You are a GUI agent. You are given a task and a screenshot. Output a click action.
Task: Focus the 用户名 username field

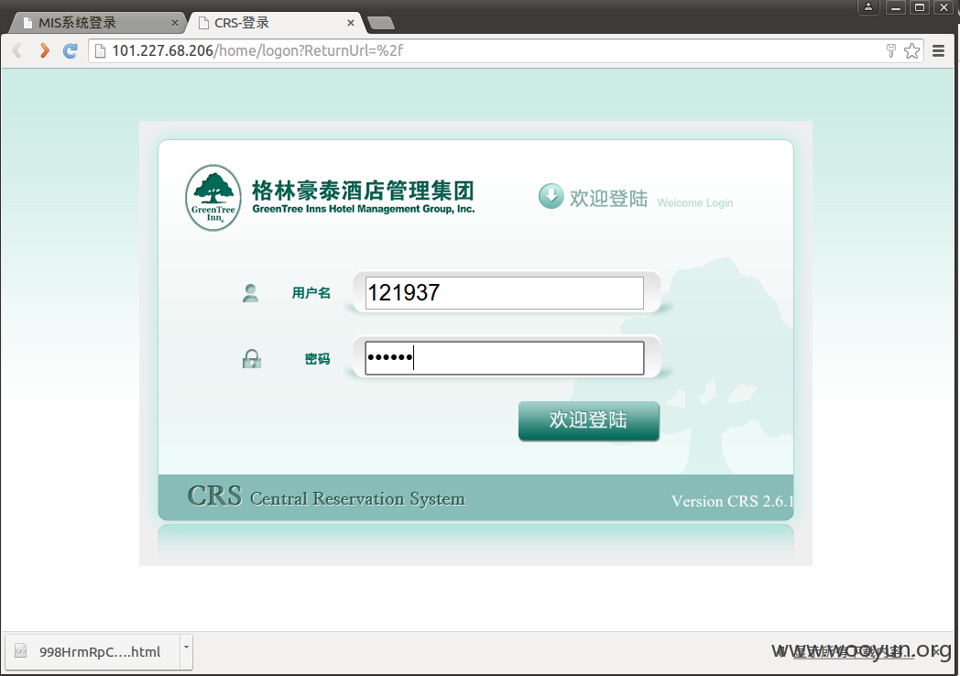pos(505,293)
